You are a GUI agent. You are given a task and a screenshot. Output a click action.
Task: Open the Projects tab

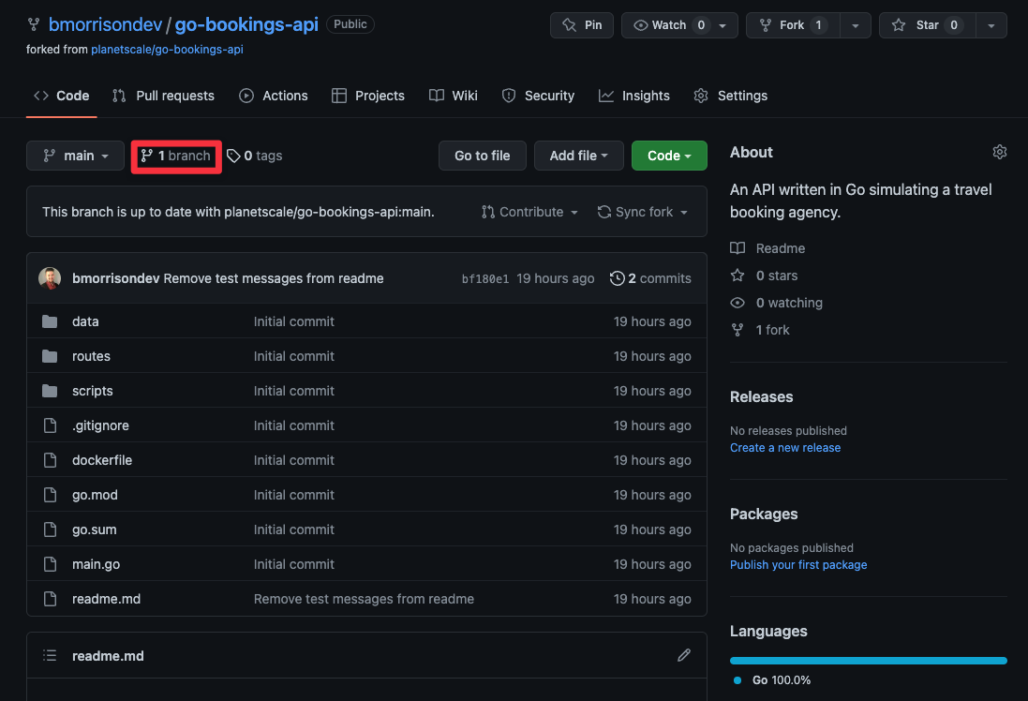367,96
